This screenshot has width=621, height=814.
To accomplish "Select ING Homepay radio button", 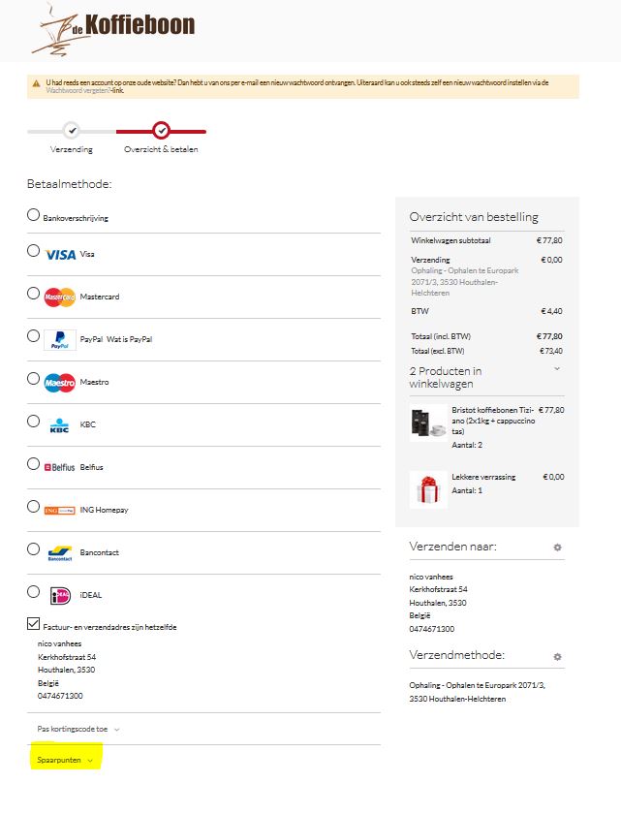I will 34,507.
